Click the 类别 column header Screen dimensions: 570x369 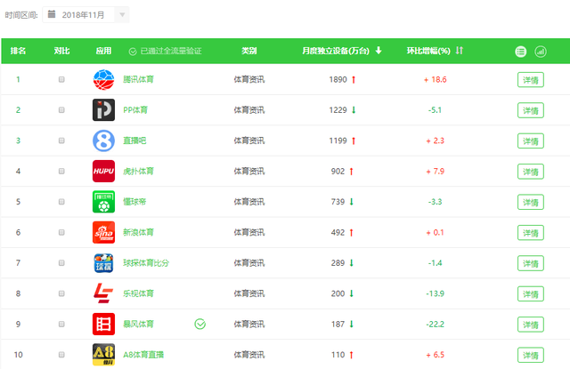249,51
